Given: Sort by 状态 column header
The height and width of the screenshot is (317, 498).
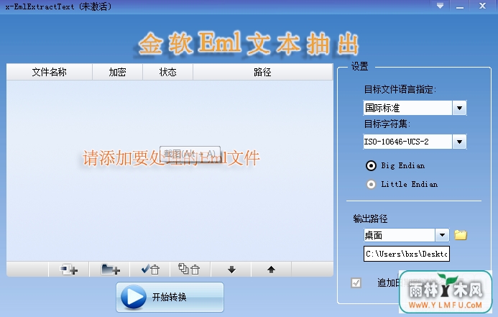Looking at the screenshot, I should pos(167,72).
